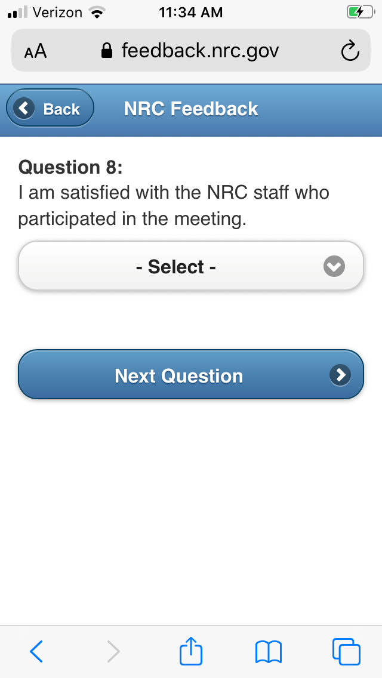Click the lock icon beside the URL
Image resolution: width=382 pixels, height=678 pixels.
(x=107, y=51)
